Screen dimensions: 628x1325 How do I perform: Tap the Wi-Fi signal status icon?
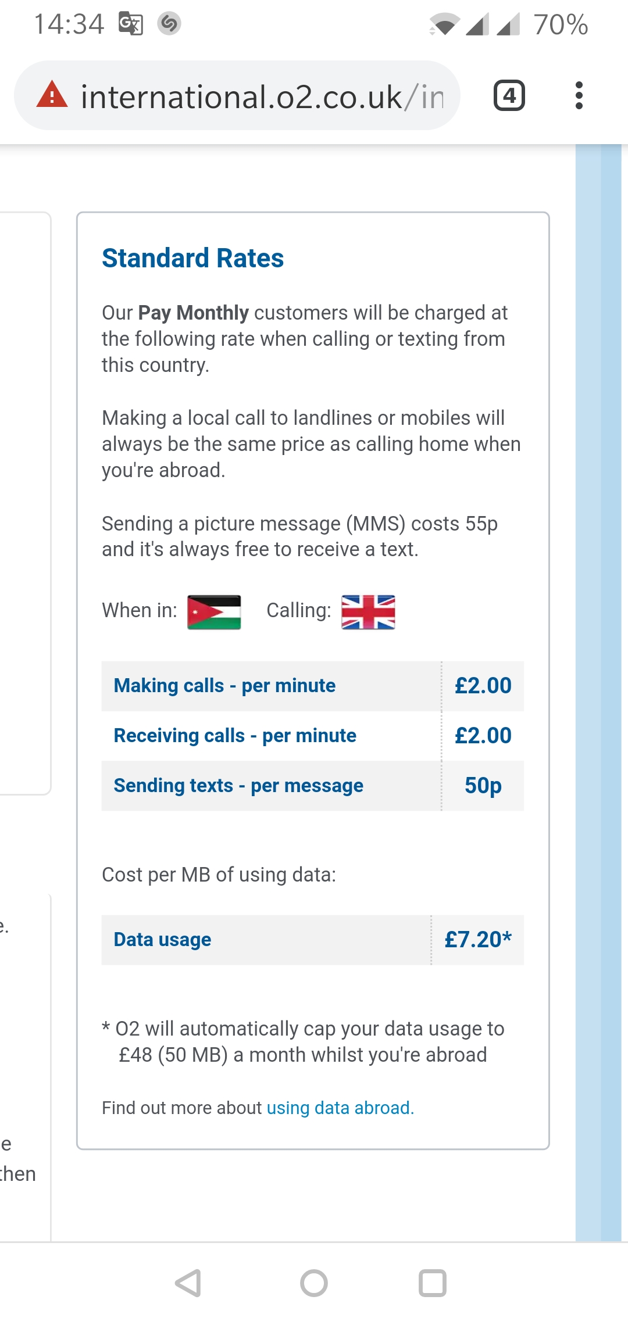point(444,25)
